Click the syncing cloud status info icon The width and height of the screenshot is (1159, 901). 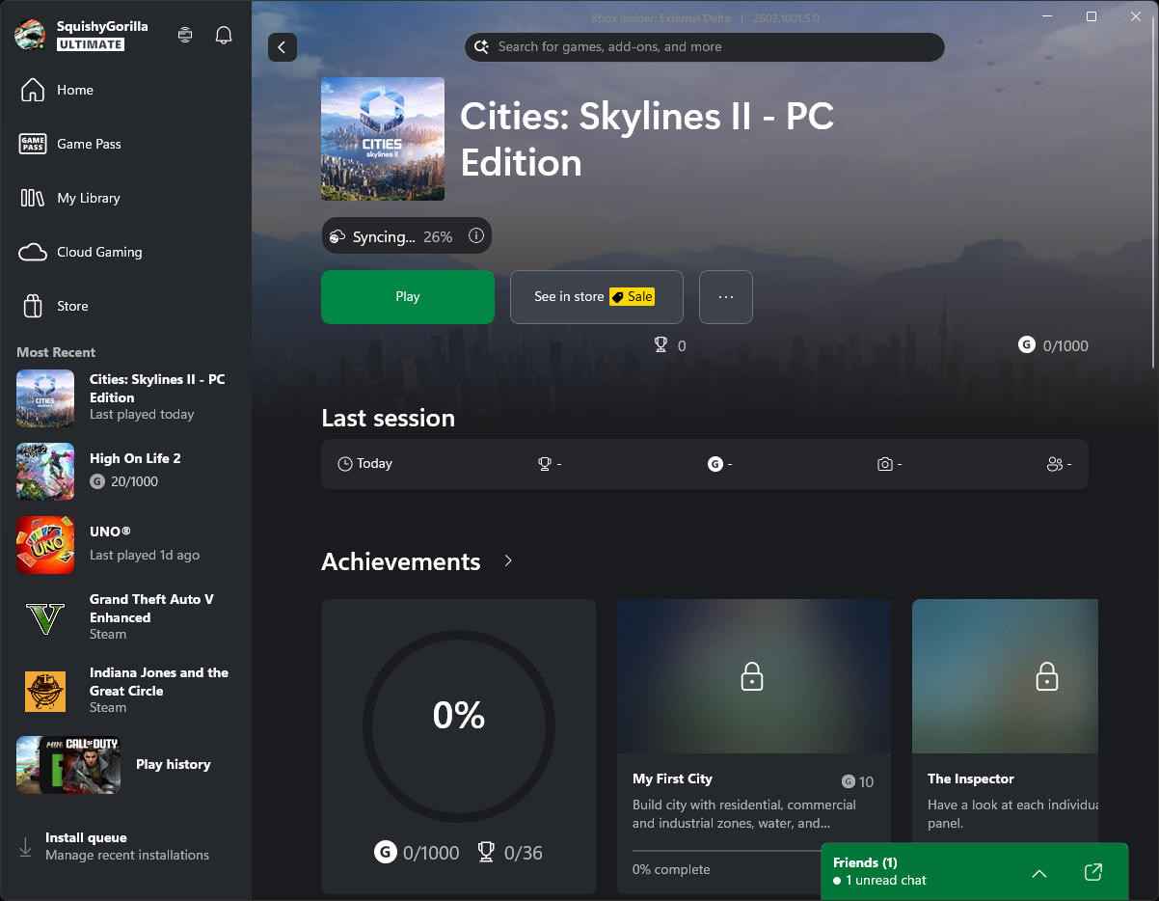coord(476,235)
